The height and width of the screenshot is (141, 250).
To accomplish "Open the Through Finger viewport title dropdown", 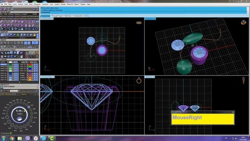I will click(x=54, y=77).
